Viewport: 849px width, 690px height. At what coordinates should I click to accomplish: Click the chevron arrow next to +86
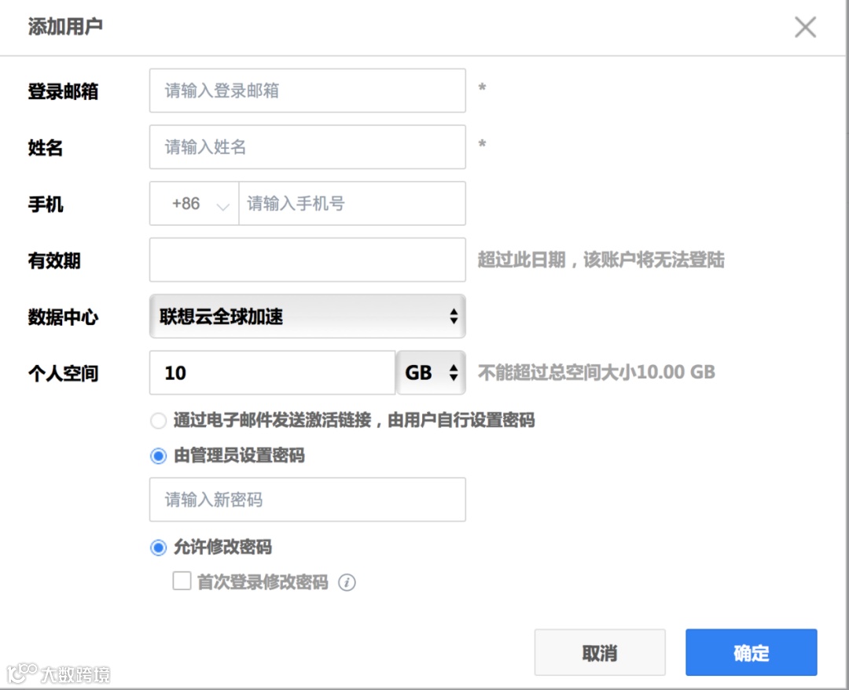222,206
